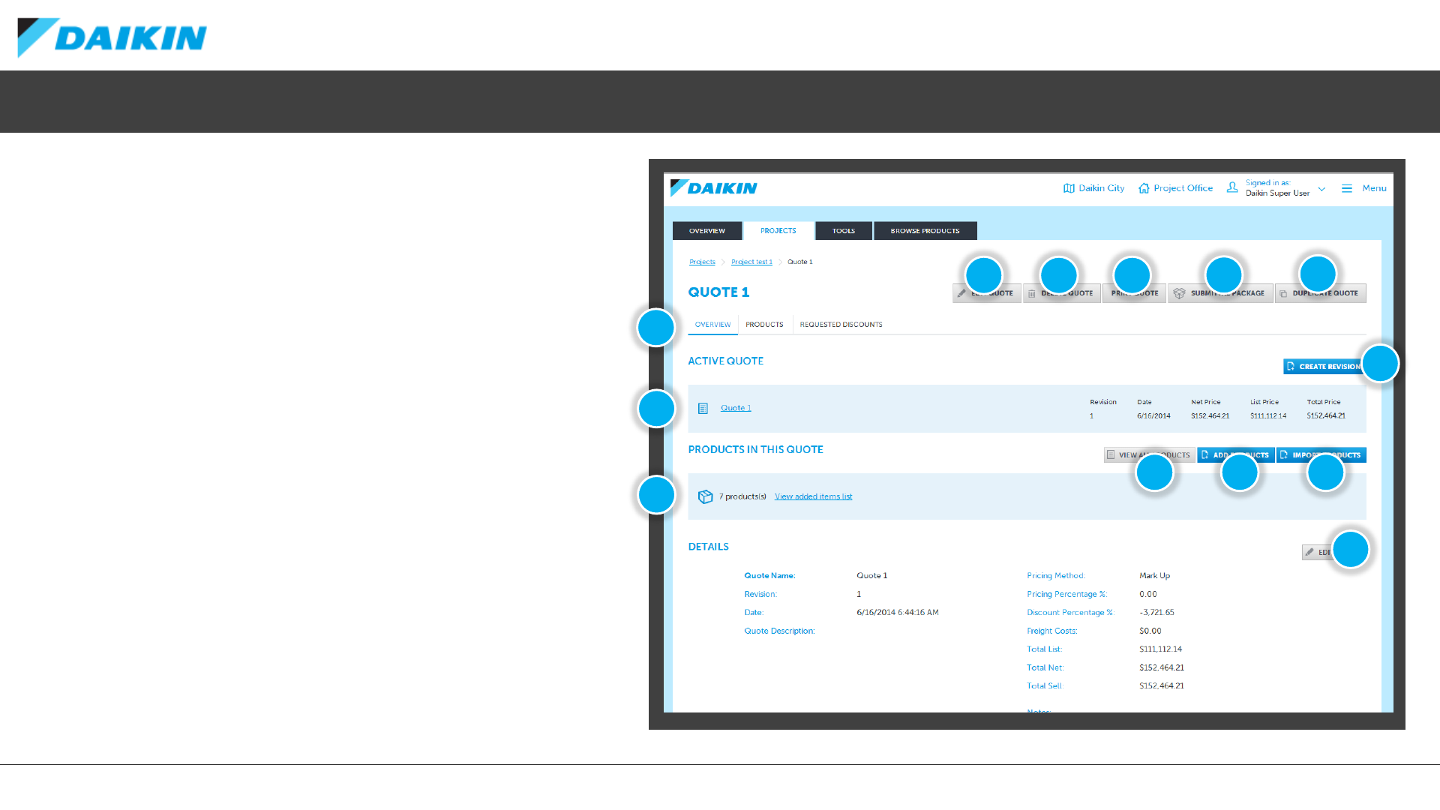The image size is (1440, 810).
Task: Switch to the Tools tab
Action: [843, 231]
